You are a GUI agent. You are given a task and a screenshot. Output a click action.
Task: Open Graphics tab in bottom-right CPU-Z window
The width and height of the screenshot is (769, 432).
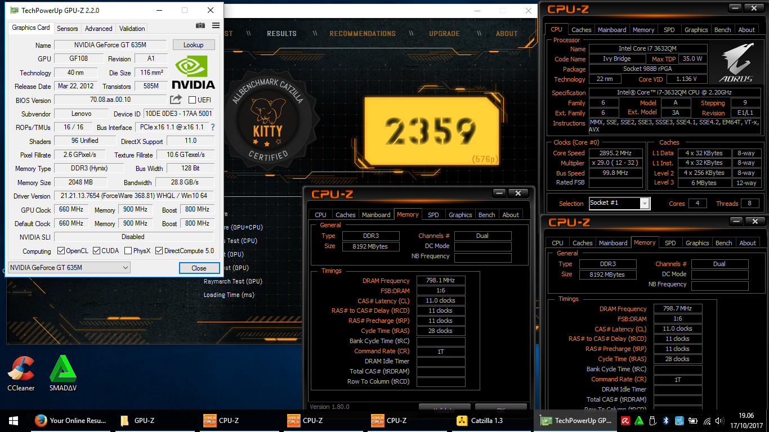698,243
